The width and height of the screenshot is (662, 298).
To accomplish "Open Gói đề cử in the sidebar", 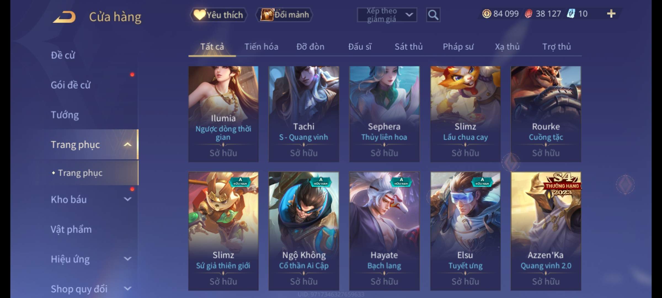I will pos(71,85).
